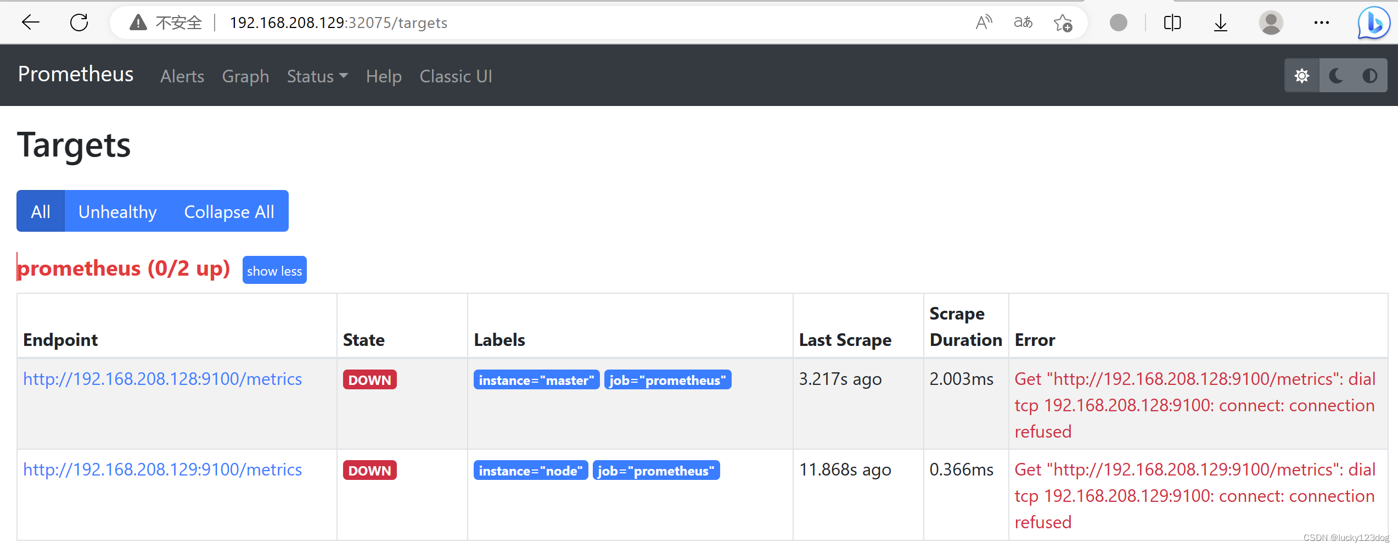Click the Prometheus brand logo text
Image resolution: width=1398 pixels, height=548 pixels.
[76, 74]
